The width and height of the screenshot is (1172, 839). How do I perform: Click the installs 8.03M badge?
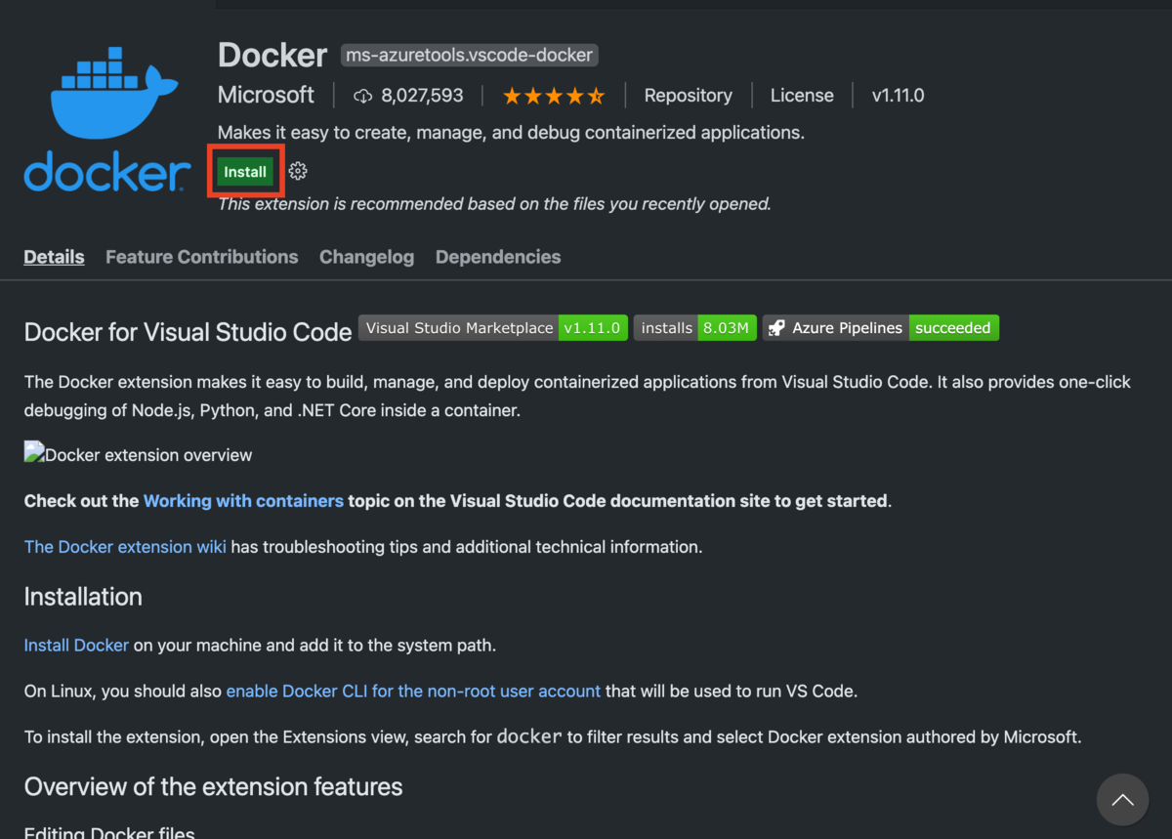694,327
